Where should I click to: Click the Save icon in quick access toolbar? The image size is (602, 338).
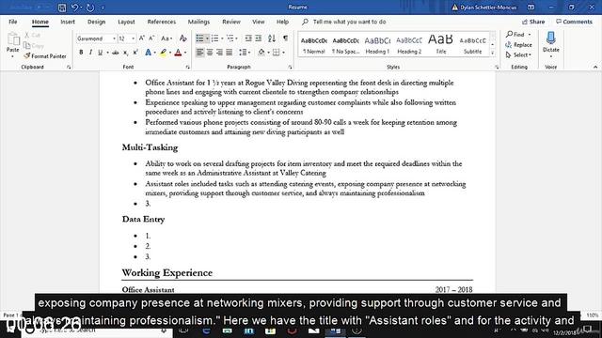click(62, 8)
